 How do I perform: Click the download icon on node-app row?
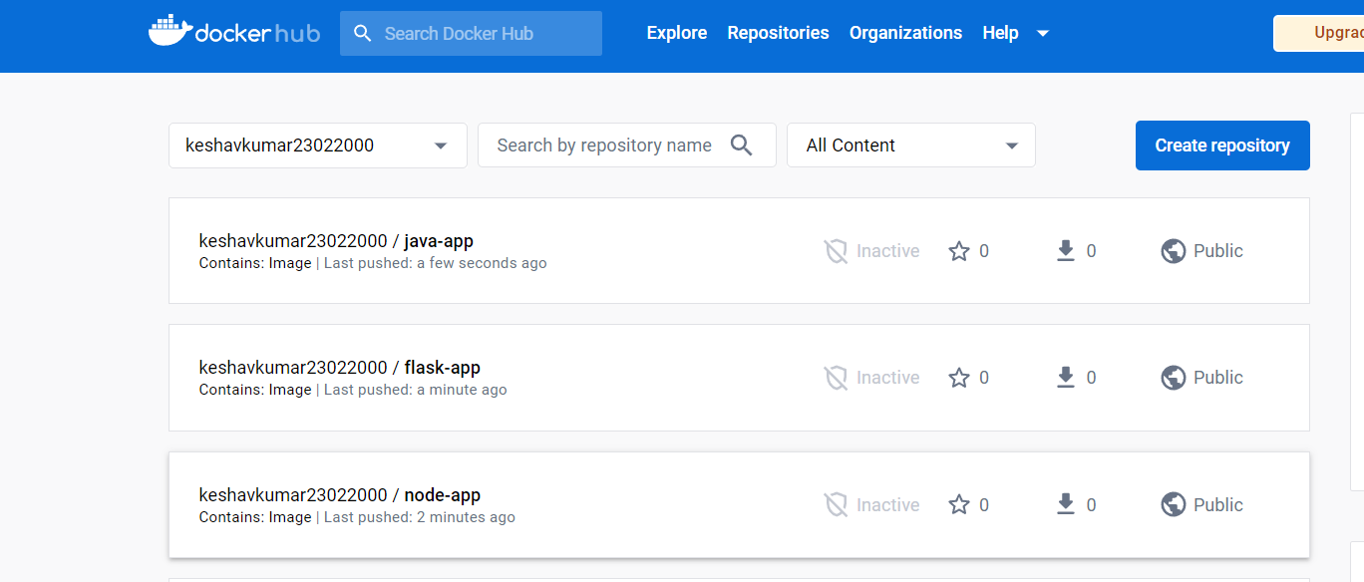point(1066,505)
